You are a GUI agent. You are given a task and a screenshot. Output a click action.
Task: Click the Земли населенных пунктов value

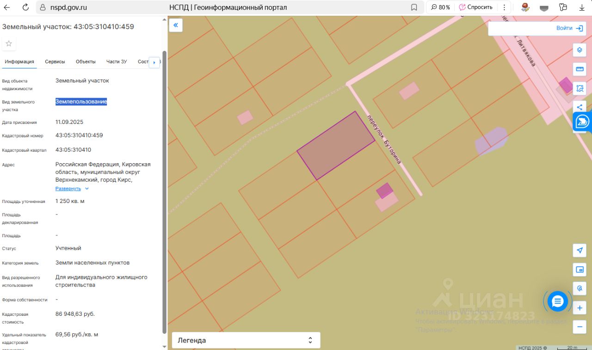point(92,263)
